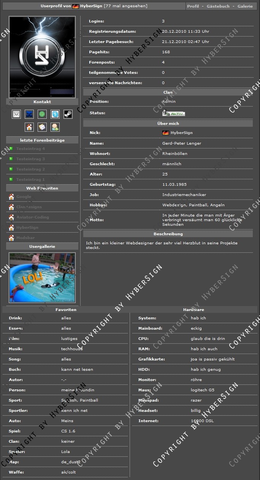
Task: Open forum post Testeintrag 4
Action: (30, 149)
